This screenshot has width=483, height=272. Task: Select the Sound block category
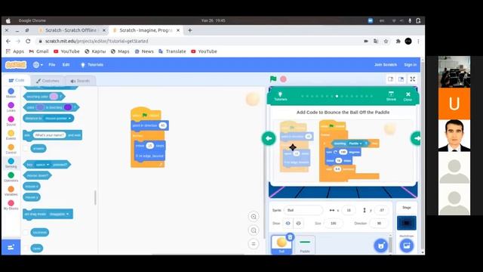(x=11, y=121)
